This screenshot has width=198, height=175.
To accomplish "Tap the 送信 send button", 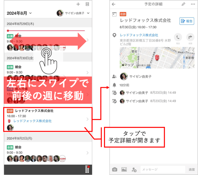I will [191, 169].
